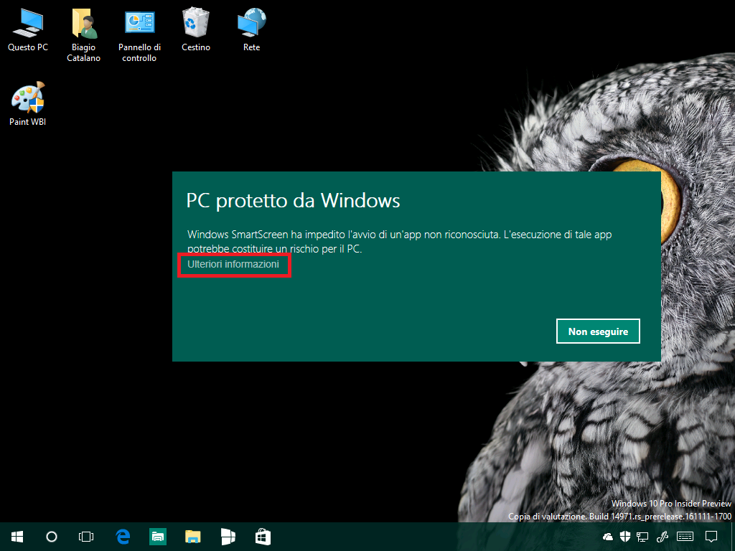Screen dimensions: 735x551
Task: Open the Questo PC desktop icon
Action: [x=28, y=30]
